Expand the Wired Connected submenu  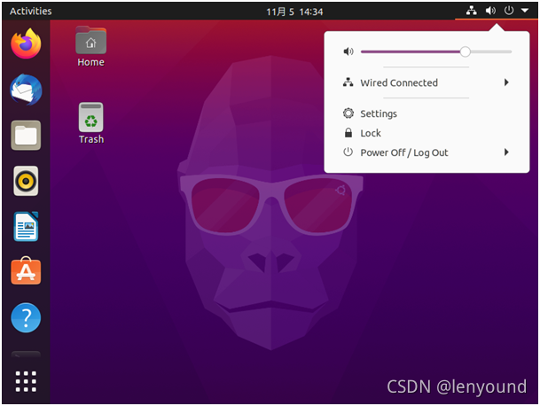(427, 82)
